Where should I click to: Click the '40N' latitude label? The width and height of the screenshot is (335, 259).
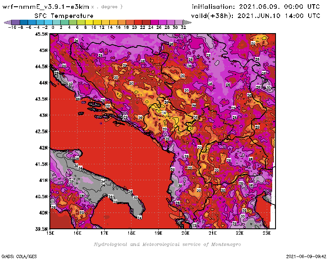pos(43,212)
